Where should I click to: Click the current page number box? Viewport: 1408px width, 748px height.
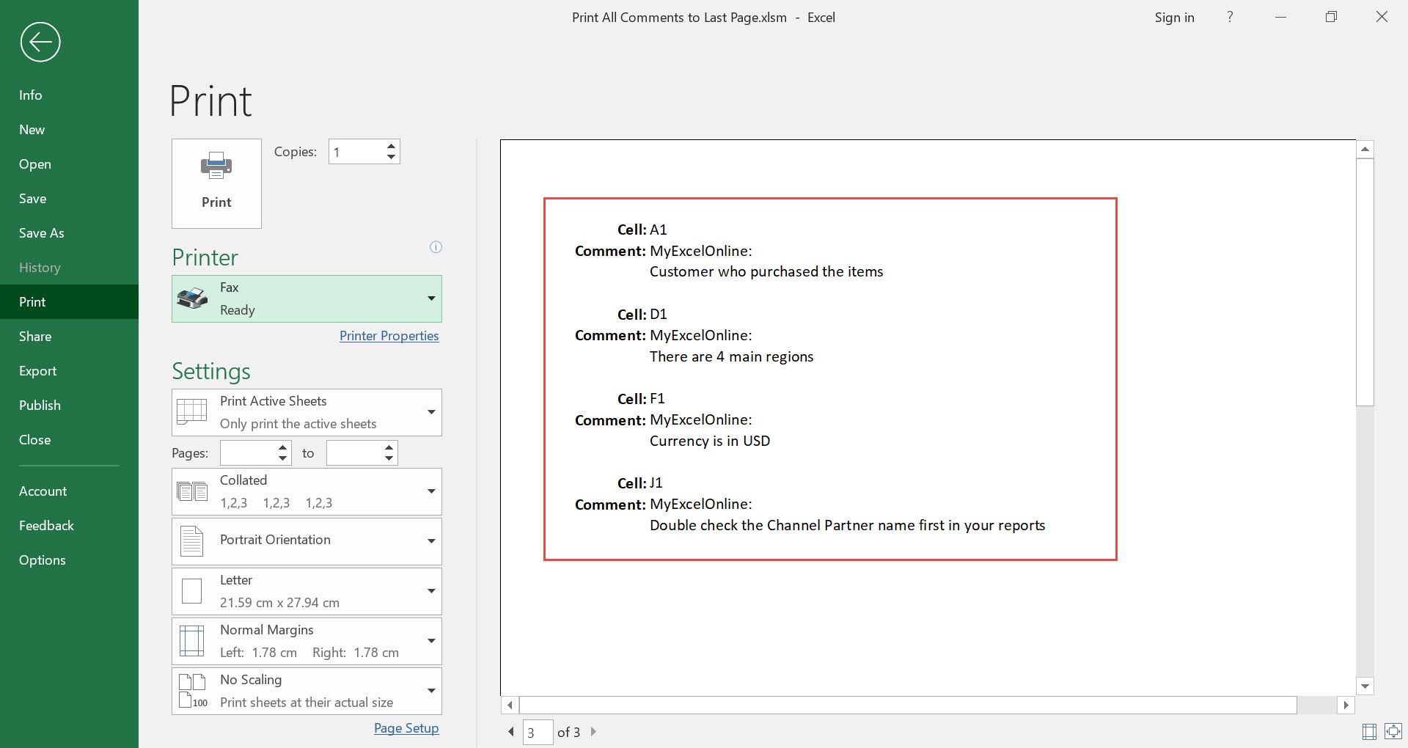click(x=538, y=732)
